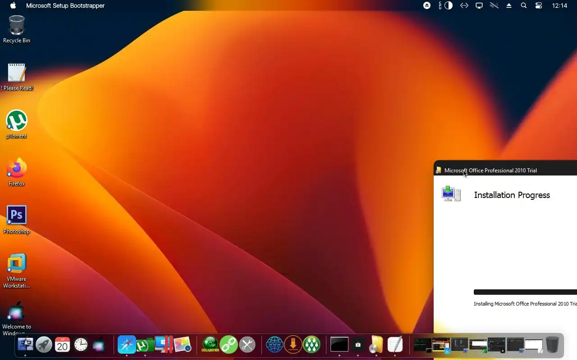Click the circled eject icon in the menu bar
577x360 pixels.
point(427,5)
